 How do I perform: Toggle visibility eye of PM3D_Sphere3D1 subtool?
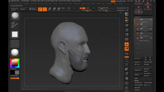tap(151, 38)
